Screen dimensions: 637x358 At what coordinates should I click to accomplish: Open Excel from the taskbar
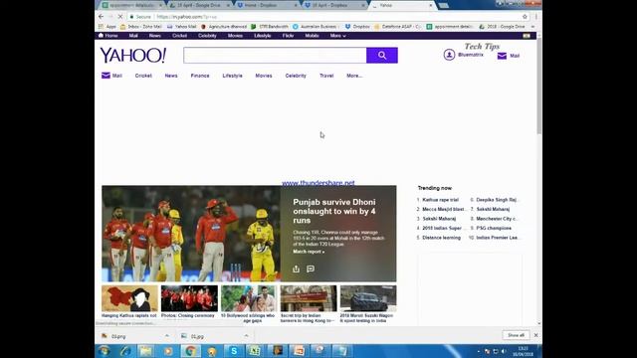[x=255, y=351]
